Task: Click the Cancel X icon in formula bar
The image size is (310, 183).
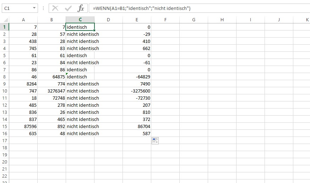Action: point(55,8)
